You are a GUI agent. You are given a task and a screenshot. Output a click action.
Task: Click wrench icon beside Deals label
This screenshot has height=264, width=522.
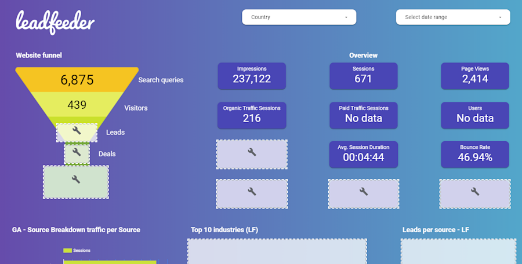pyautogui.click(x=77, y=152)
